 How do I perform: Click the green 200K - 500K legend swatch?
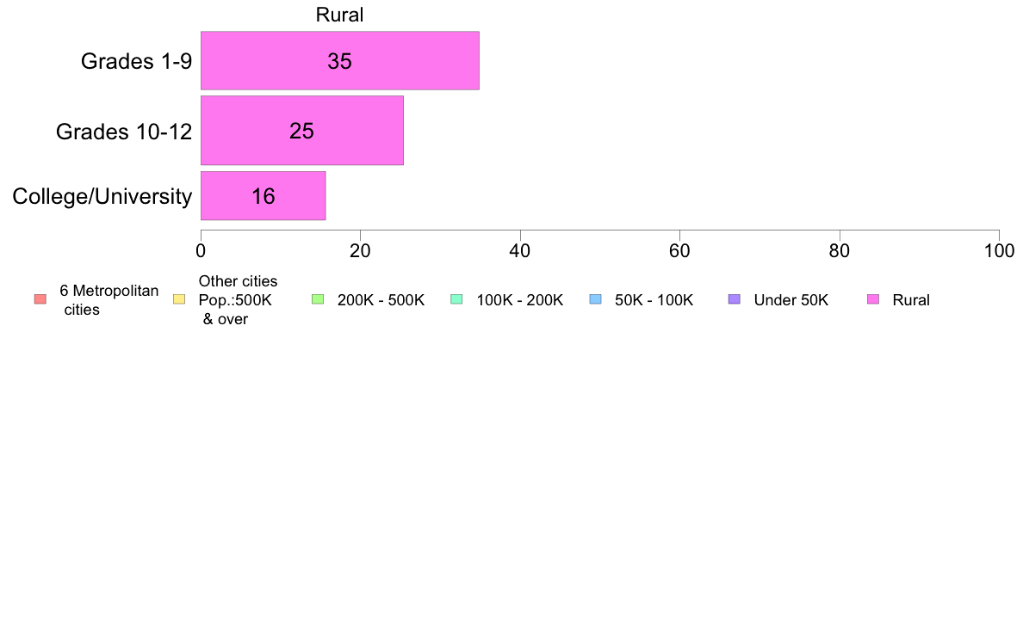(x=318, y=299)
